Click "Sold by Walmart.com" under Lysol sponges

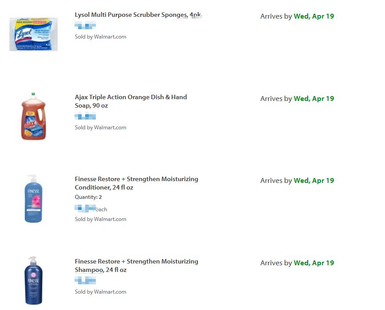pos(100,37)
